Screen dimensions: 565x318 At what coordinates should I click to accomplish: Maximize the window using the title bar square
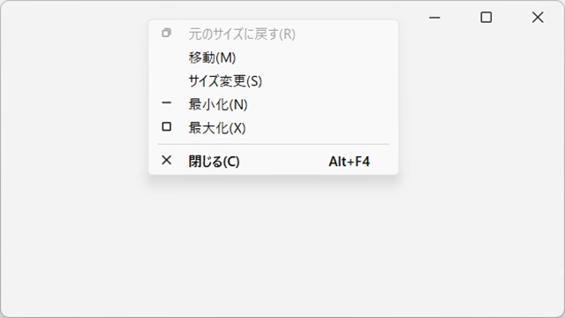pos(486,18)
